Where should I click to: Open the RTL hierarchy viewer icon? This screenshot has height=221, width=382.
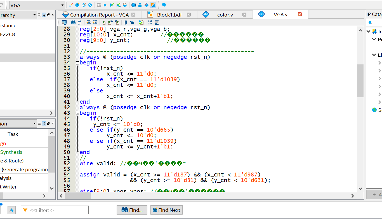click(140, 5)
